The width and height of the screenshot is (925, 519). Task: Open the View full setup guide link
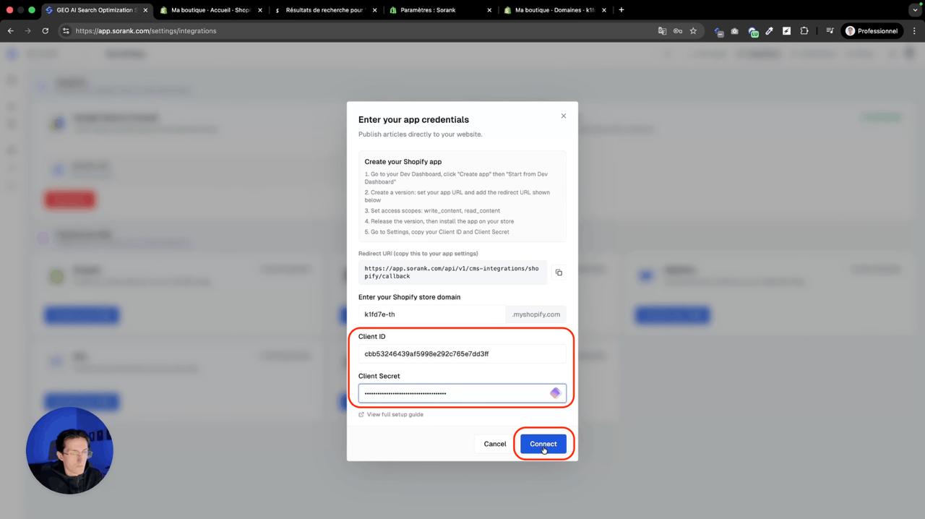pyautogui.click(x=391, y=414)
